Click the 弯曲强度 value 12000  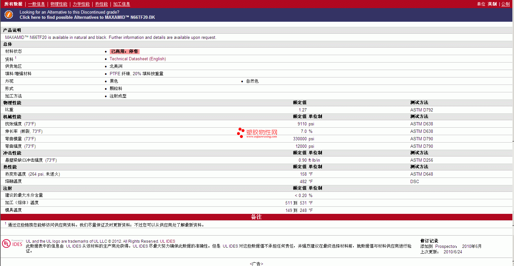pyautogui.click(x=301, y=146)
